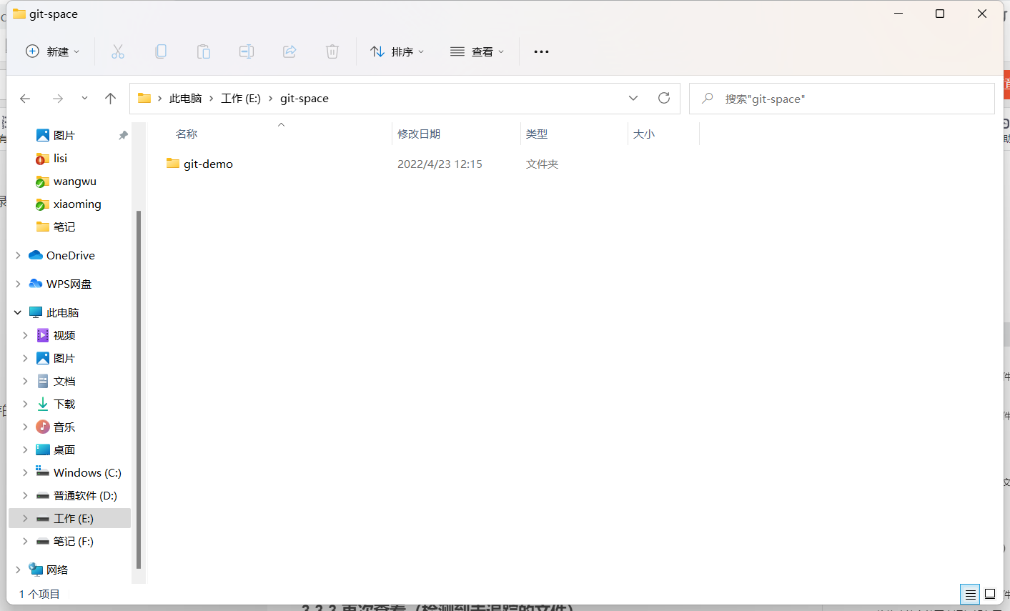Click the Paste clipboard icon
1010x611 pixels.
click(x=204, y=51)
